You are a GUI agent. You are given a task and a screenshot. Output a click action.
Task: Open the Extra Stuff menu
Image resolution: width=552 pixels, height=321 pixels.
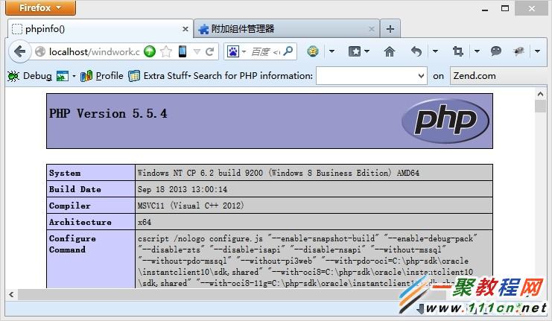point(167,76)
